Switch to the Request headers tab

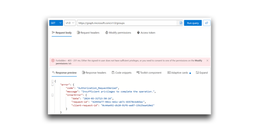[88, 32]
